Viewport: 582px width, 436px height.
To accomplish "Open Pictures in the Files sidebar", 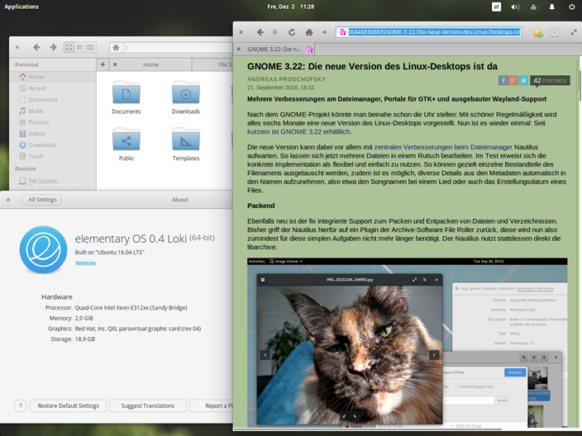I will (x=53, y=122).
